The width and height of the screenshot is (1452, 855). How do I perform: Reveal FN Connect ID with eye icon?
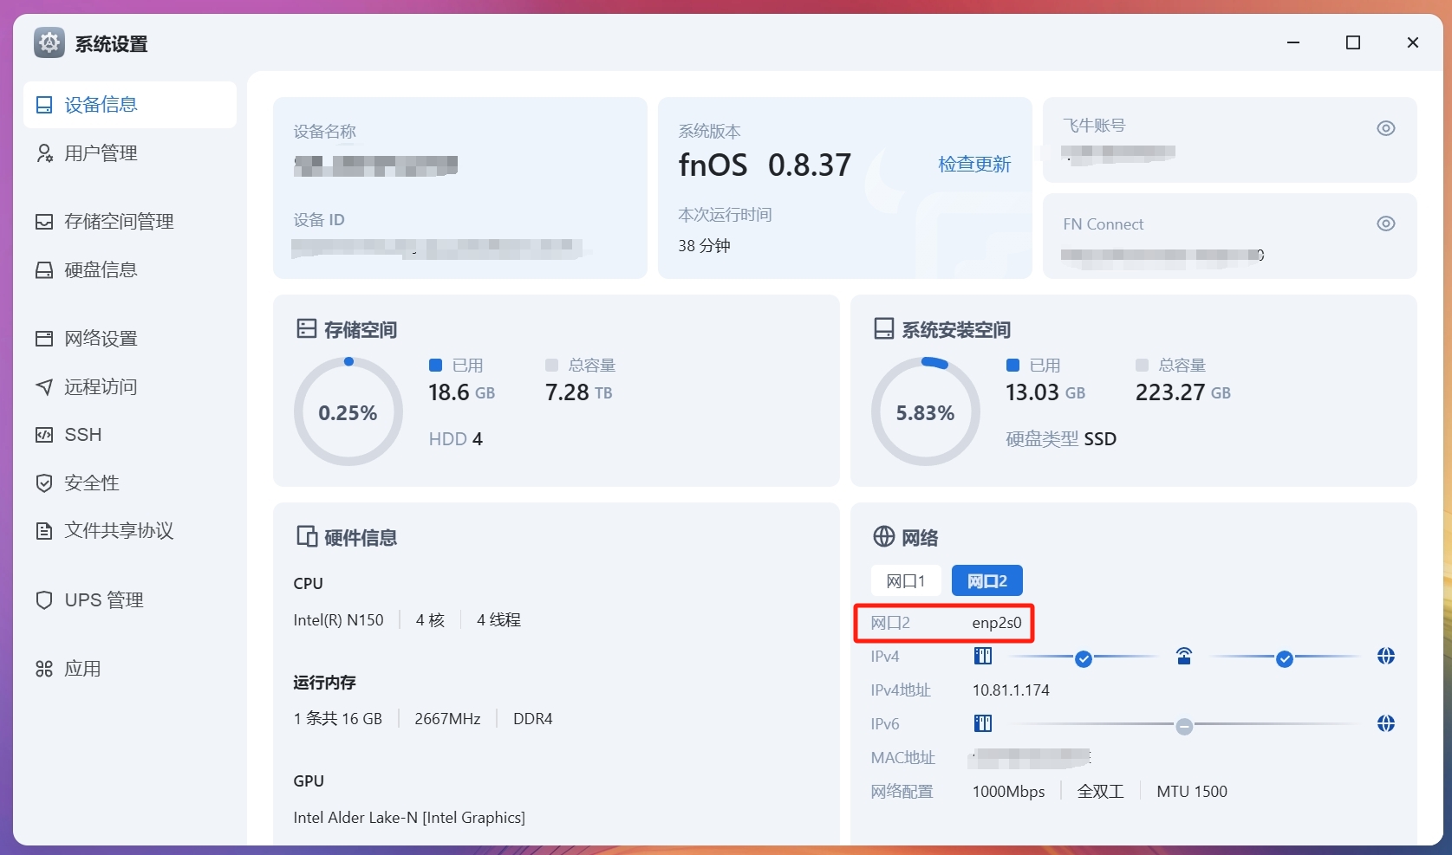1386,223
